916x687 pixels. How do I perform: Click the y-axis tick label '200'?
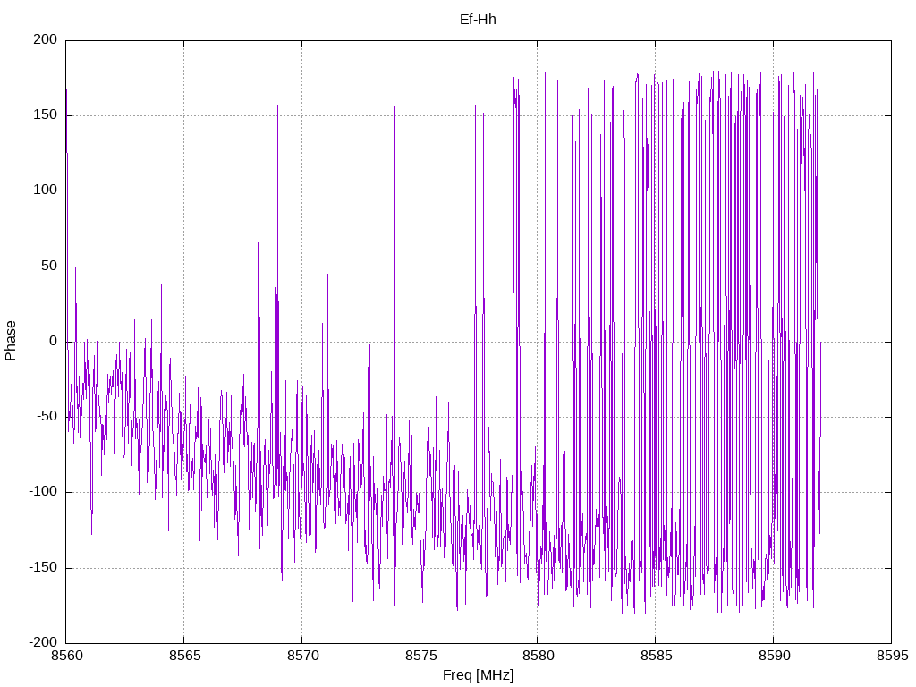[46, 39]
